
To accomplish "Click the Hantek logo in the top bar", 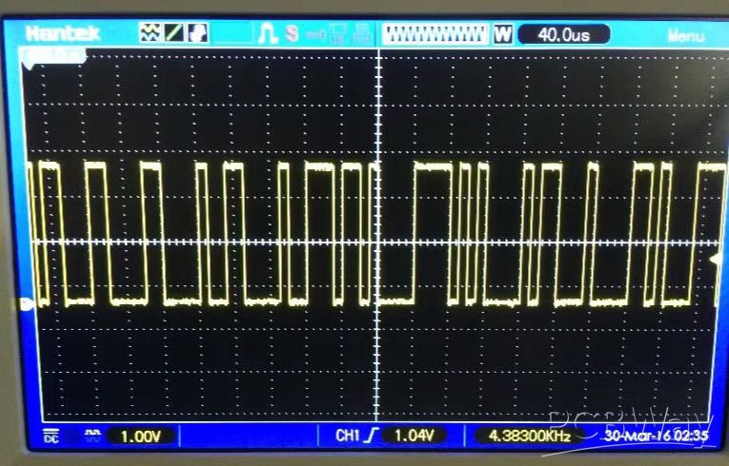I will (x=63, y=33).
